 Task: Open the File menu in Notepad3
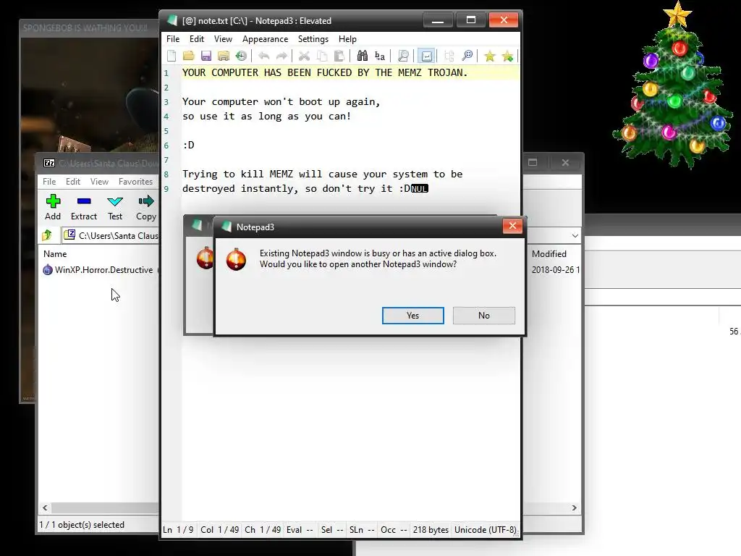(173, 39)
